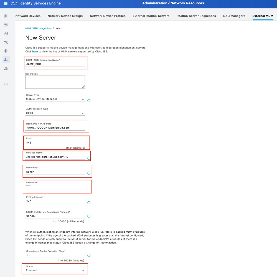The height and width of the screenshot is (277, 277).
Task: Select the NAC Managers tab
Action: [234, 16]
